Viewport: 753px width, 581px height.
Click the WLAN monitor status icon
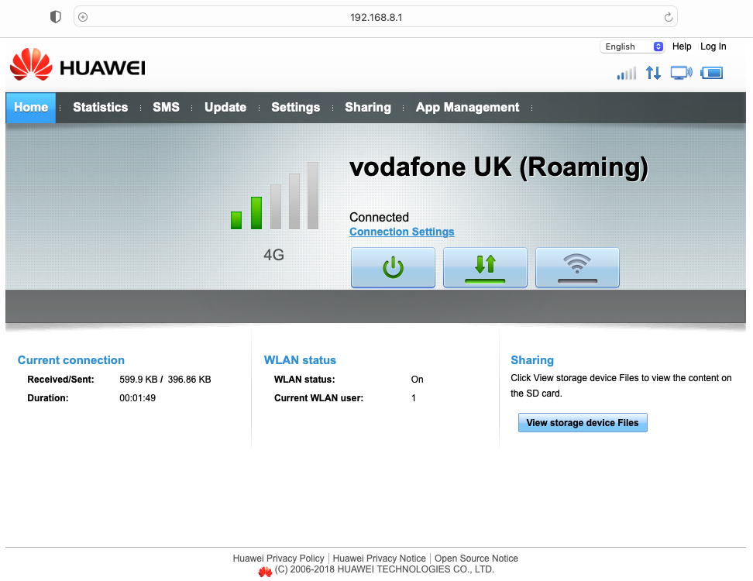click(x=682, y=73)
